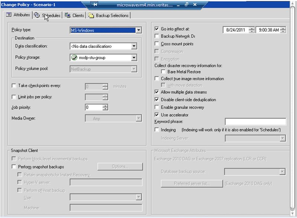Switch to the Schedules tab
This screenshot has height=218, width=297.
click(x=48, y=15)
